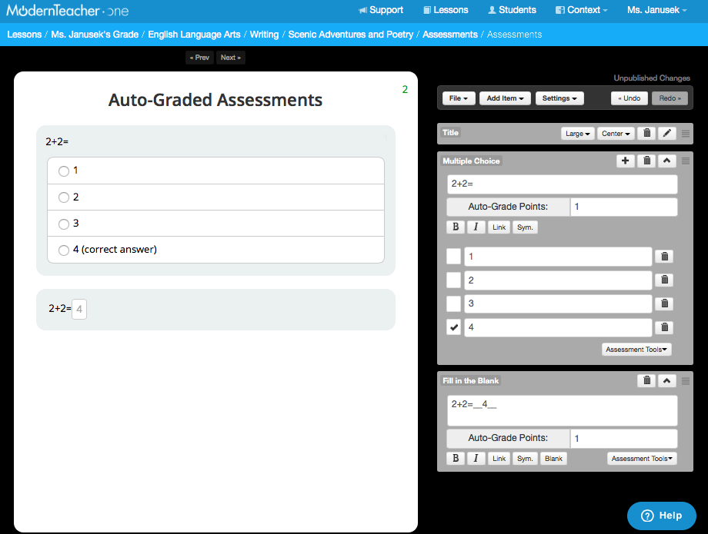The height and width of the screenshot is (534, 708).
Task: Add an answer option with plus icon
Action: pyautogui.click(x=625, y=161)
